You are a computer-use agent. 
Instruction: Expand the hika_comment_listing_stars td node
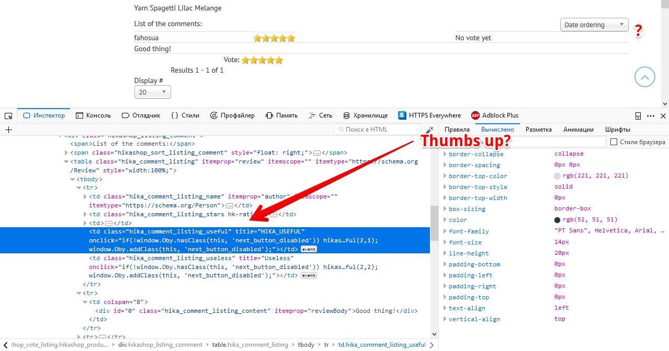[x=85, y=214]
